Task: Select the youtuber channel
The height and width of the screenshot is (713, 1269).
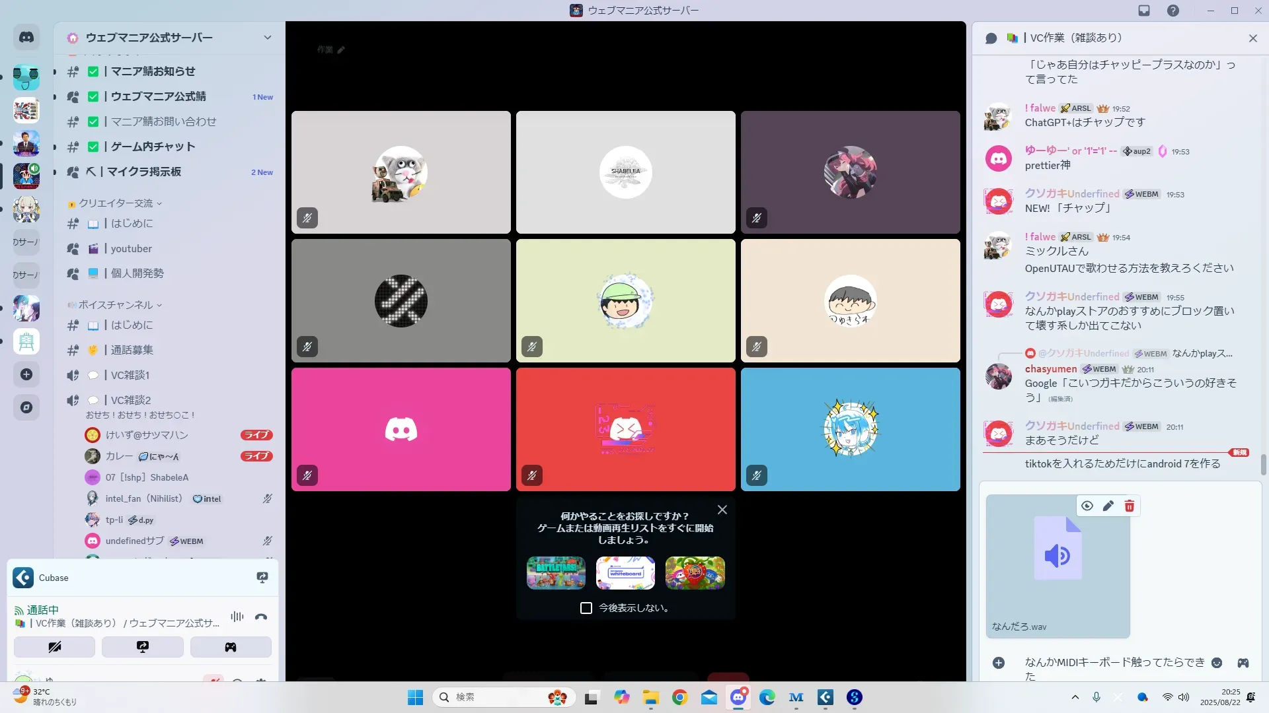Action: [131, 249]
